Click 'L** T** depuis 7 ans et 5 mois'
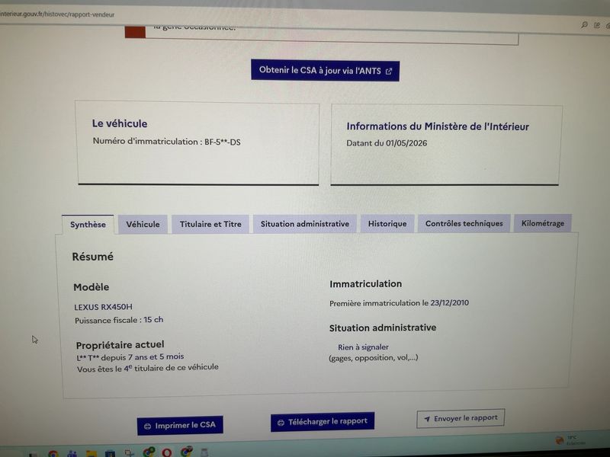Image resolution: width=610 pixels, height=457 pixels. click(x=130, y=356)
